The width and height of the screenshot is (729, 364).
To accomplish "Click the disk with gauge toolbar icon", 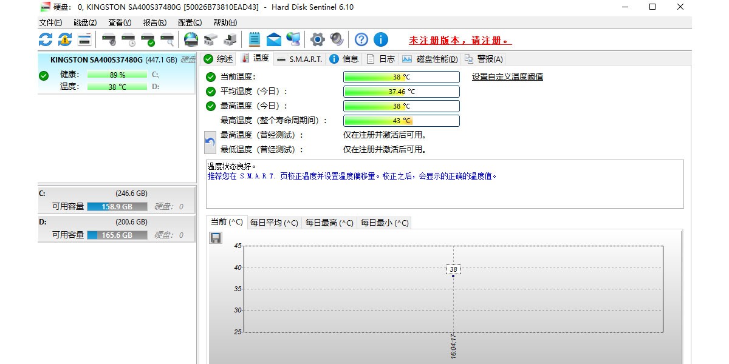I will point(109,40).
